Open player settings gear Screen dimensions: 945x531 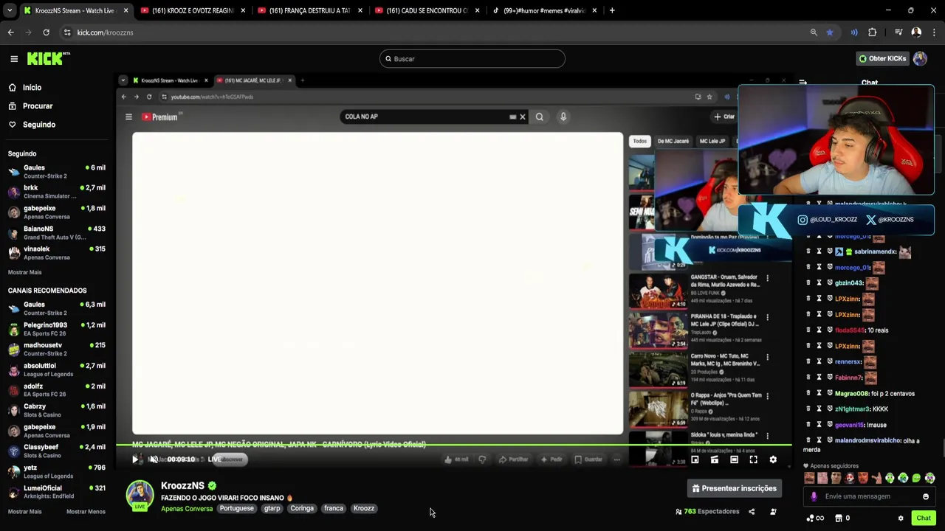tap(773, 459)
